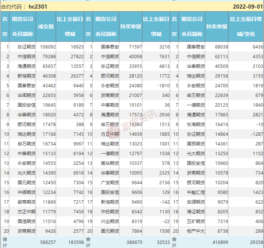Click total long position 386670
This screenshot has width=264, height=248.
[x=134, y=242]
